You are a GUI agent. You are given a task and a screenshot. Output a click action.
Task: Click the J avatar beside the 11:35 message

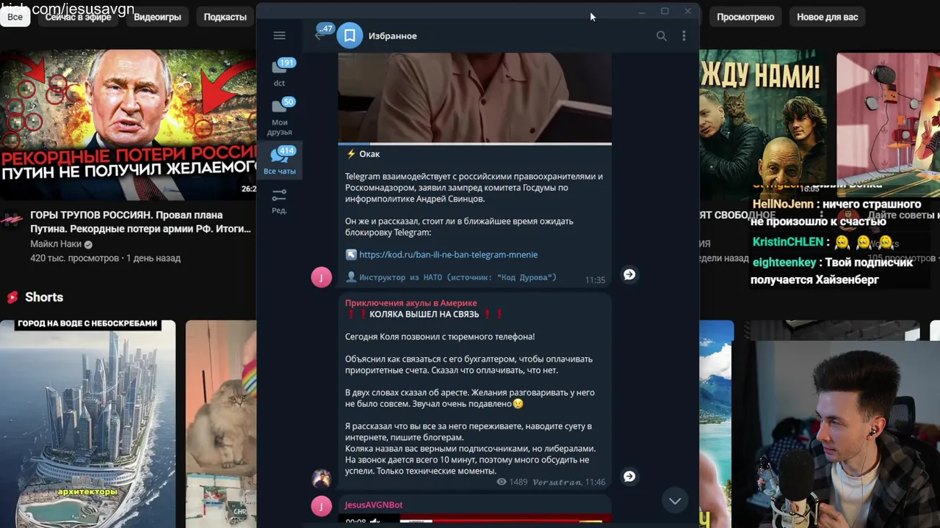click(x=321, y=276)
